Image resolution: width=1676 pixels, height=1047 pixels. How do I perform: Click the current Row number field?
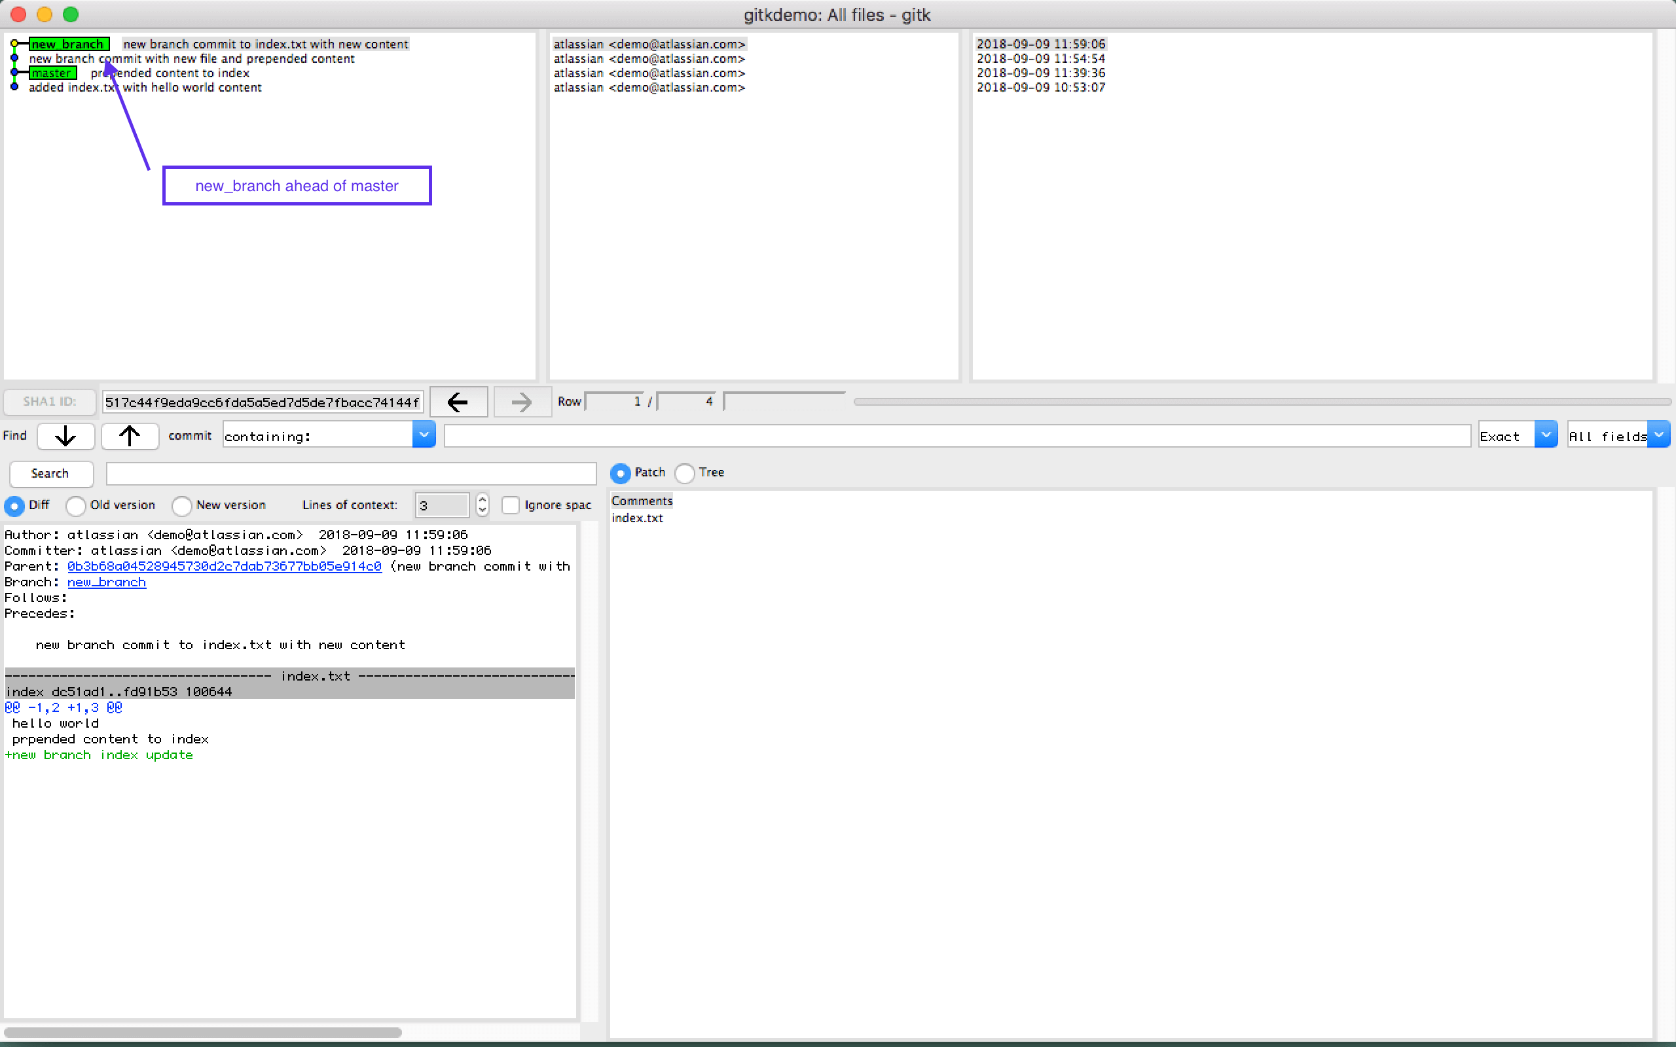click(615, 402)
